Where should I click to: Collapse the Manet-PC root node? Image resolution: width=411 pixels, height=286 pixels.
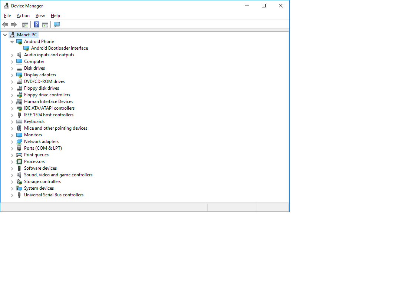pyautogui.click(x=5, y=35)
